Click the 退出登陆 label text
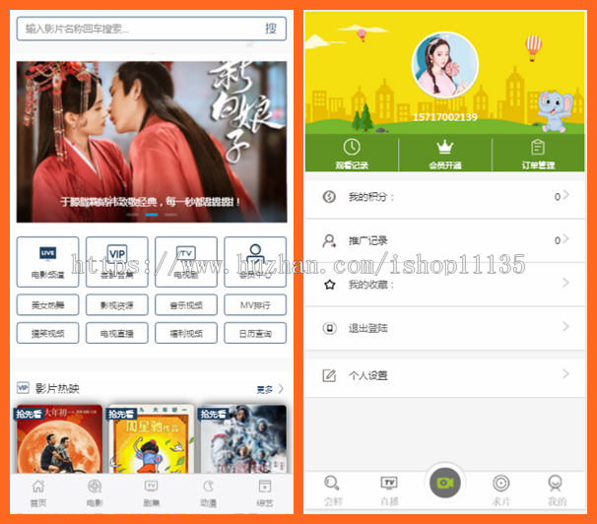Image resolution: width=597 pixels, height=524 pixels. click(x=368, y=328)
